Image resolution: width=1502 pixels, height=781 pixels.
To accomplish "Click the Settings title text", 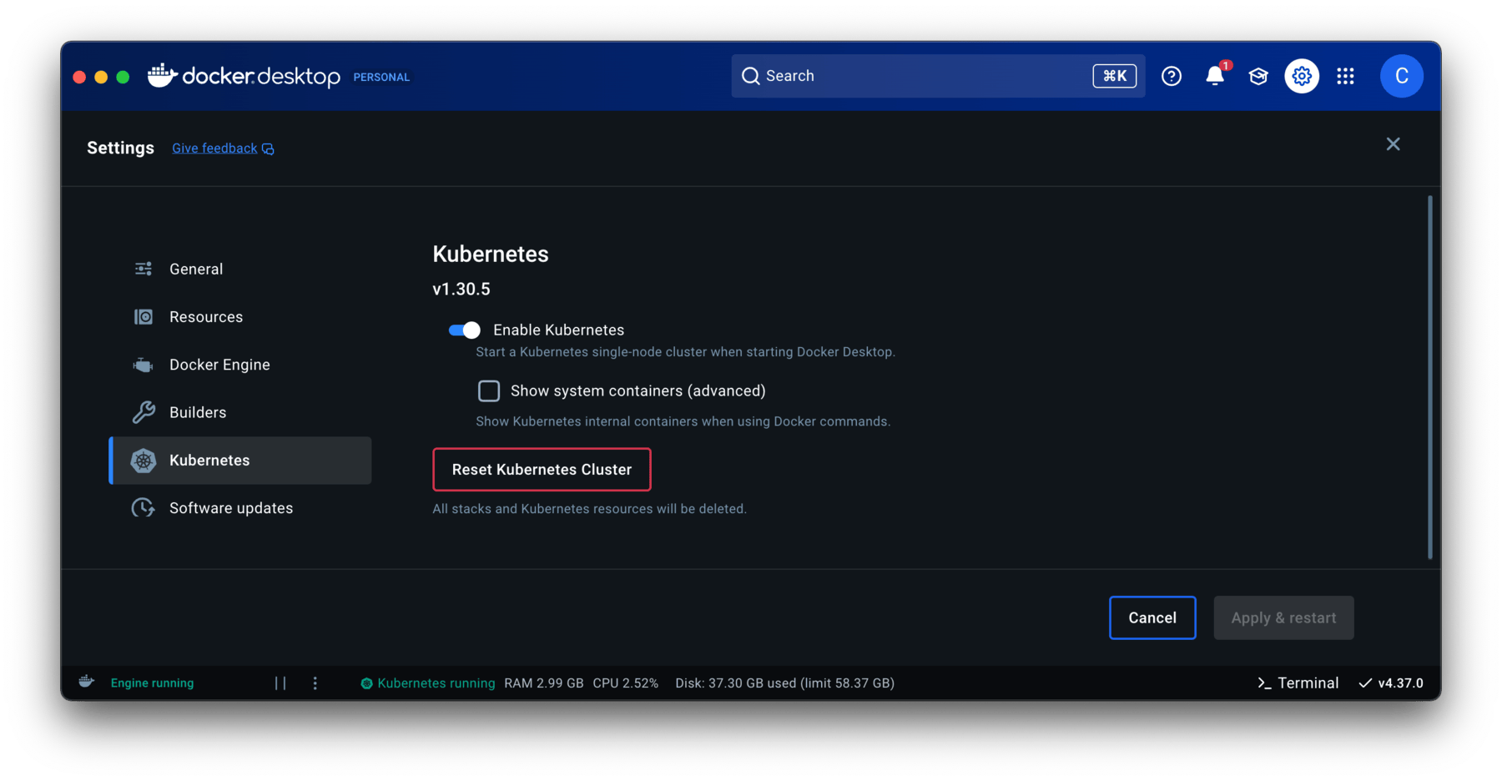I will [120, 148].
